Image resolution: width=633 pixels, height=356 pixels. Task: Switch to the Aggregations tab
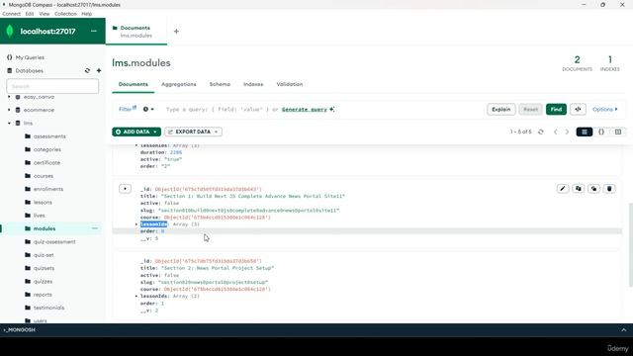(178, 84)
